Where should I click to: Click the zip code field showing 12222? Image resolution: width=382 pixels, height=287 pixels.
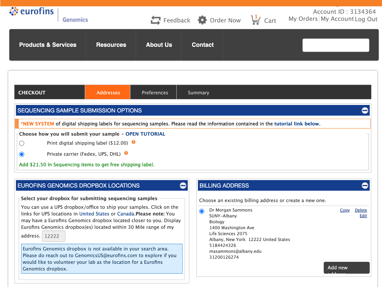coord(54,236)
